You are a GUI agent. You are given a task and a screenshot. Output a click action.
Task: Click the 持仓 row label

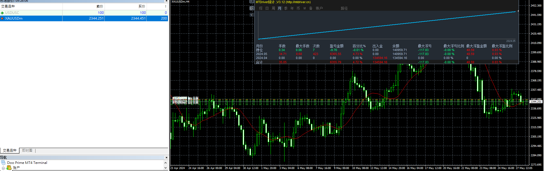click(x=259, y=50)
